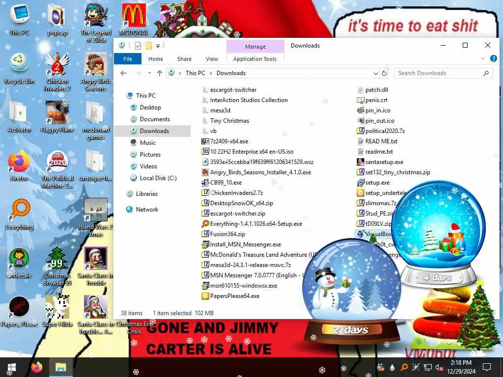Select Music in navigation pane
Image resolution: width=503 pixels, height=377 pixels.
click(x=147, y=143)
